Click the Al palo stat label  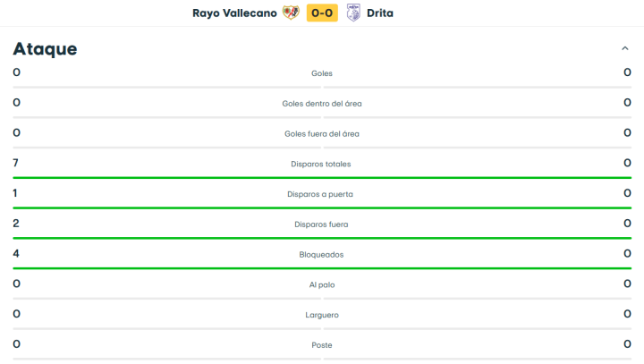(x=322, y=284)
